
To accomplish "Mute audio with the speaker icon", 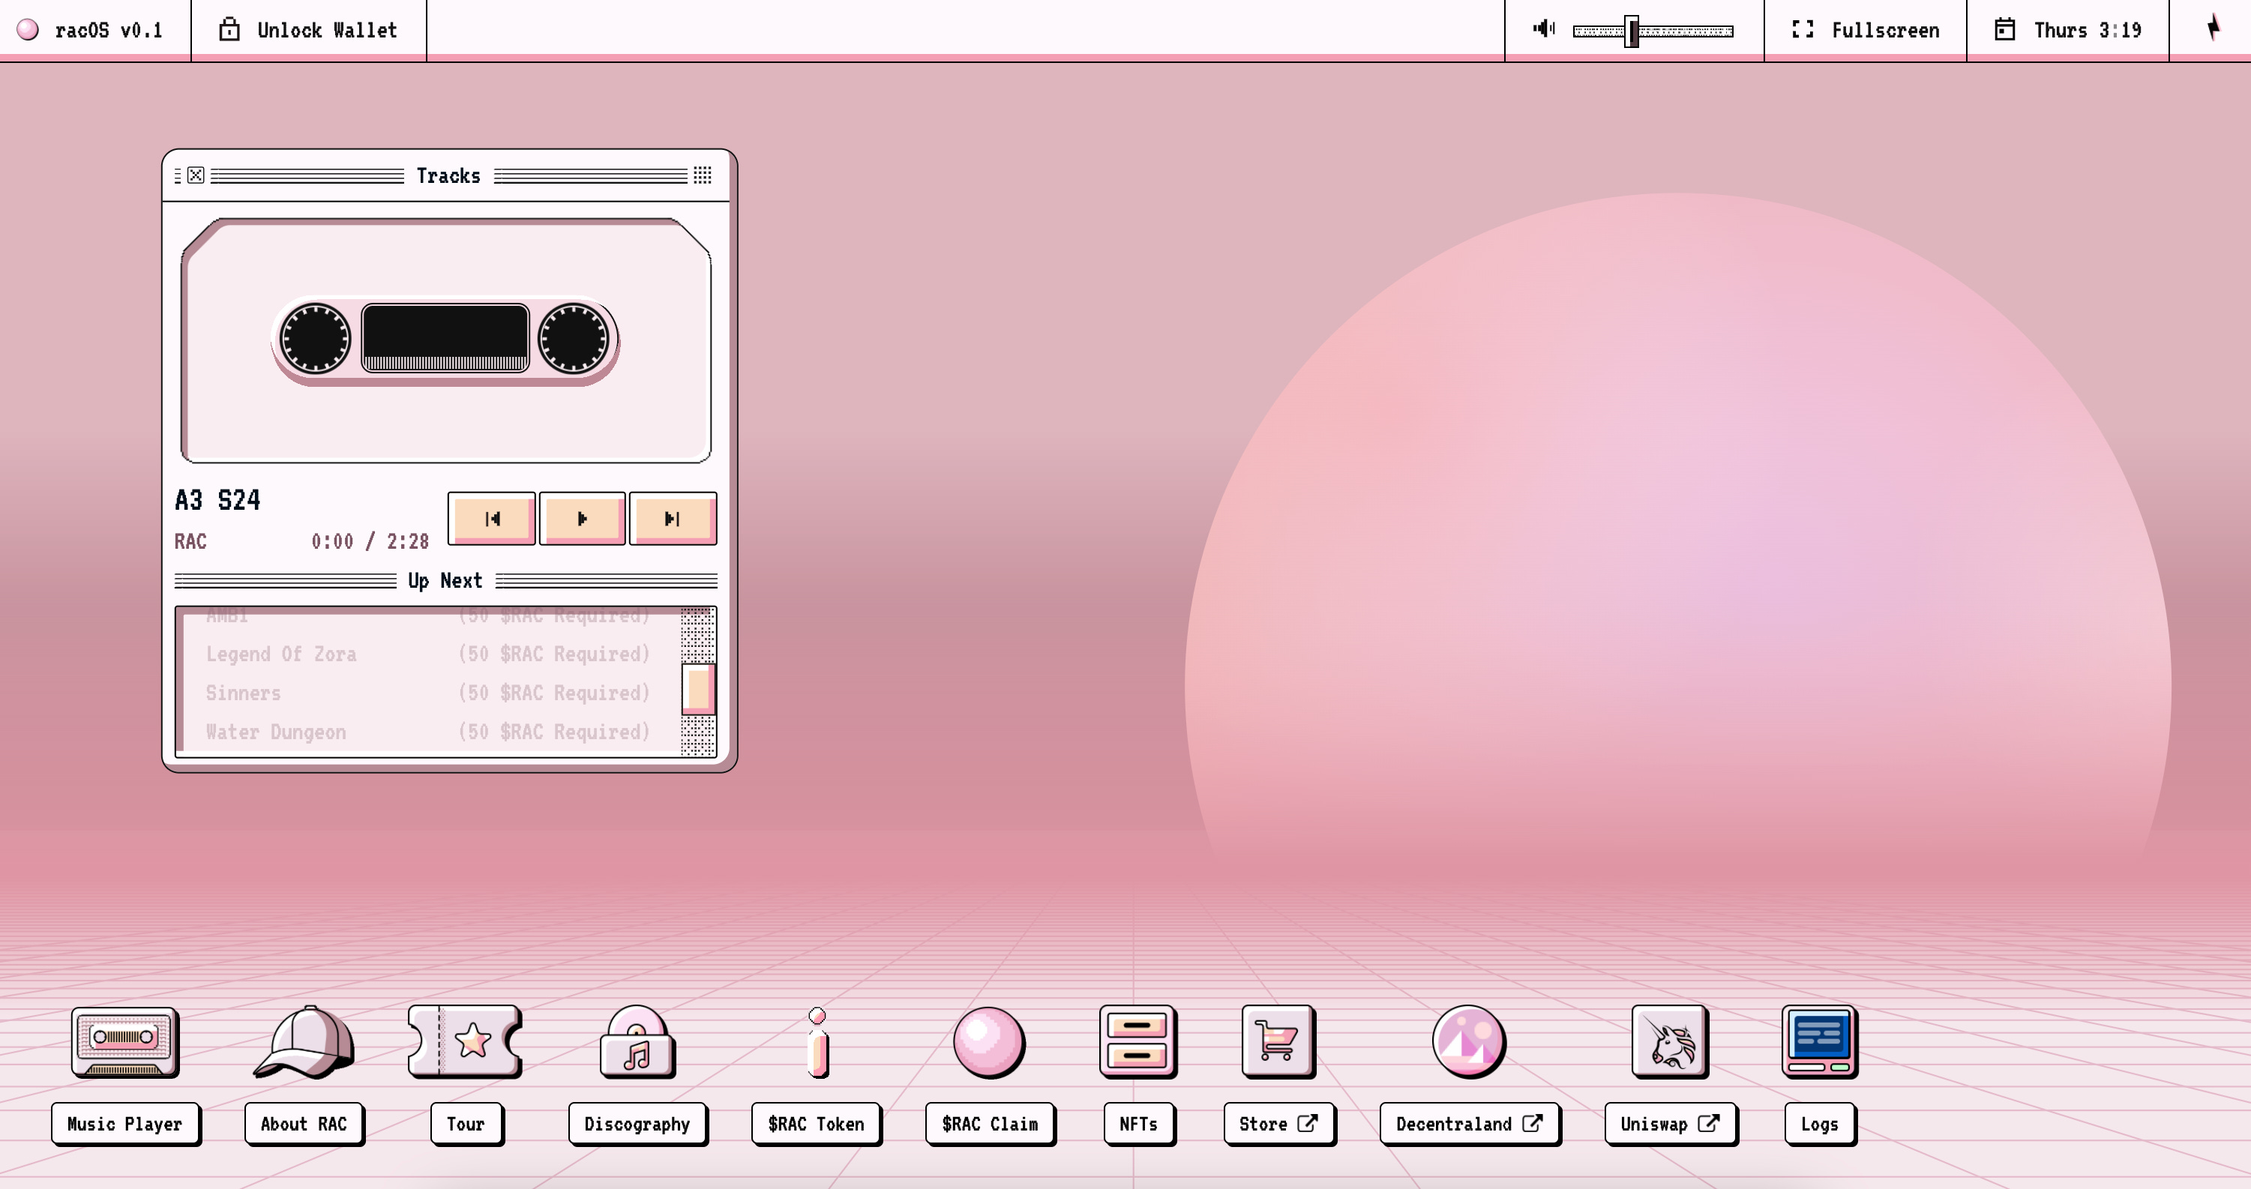I will point(1543,28).
